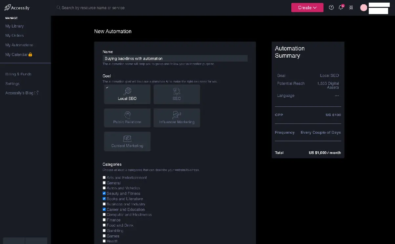Screen dimensions: 395x244
Task: Click the search by resource name field
Action: [93, 8]
